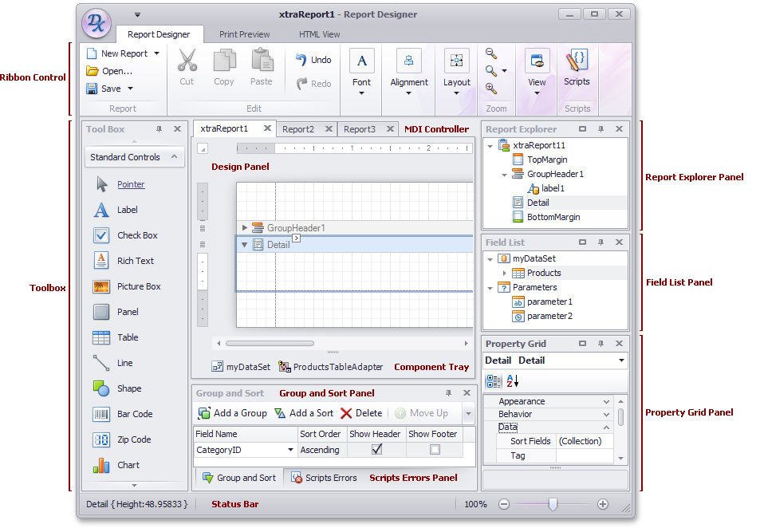Select the Table control tool
The width and height of the screenshot is (760, 528).
116,337
